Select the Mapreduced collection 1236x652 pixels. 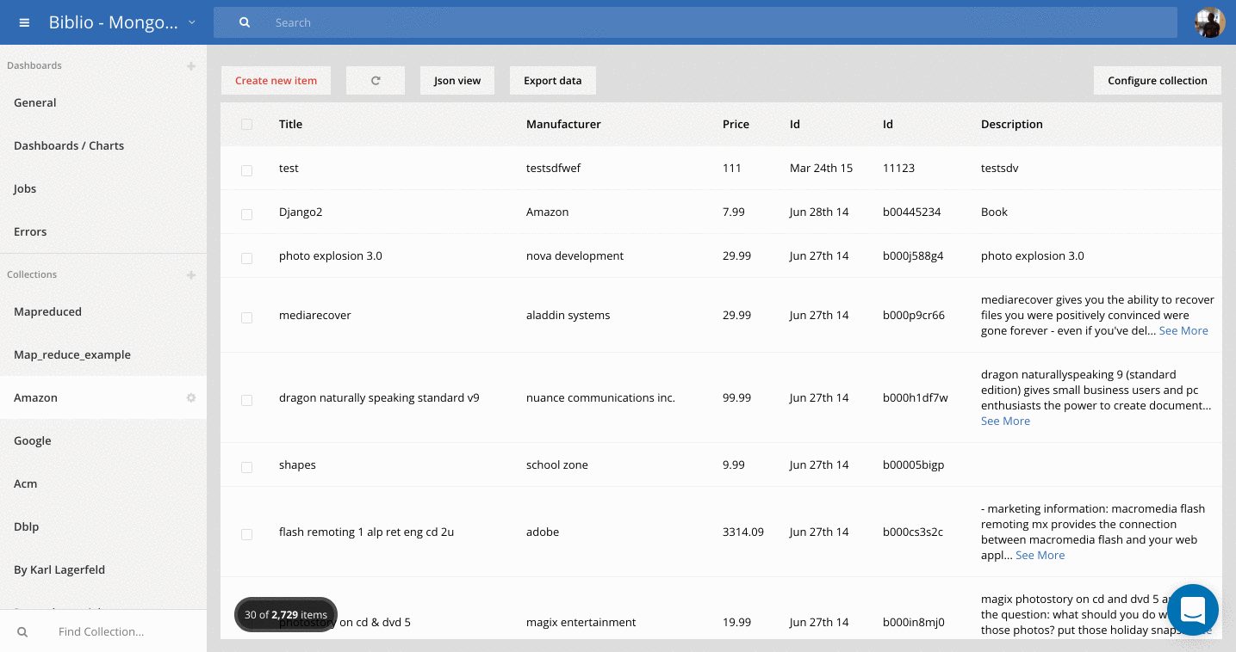tap(103, 311)
